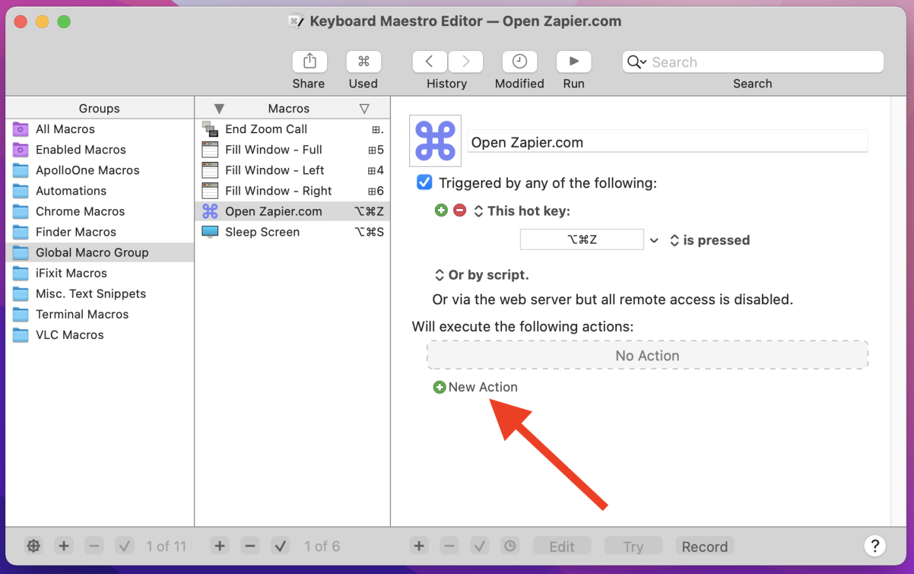
Task: Click the Share toolbar icon
Action: pyautogui.click(x=309, y=61)
